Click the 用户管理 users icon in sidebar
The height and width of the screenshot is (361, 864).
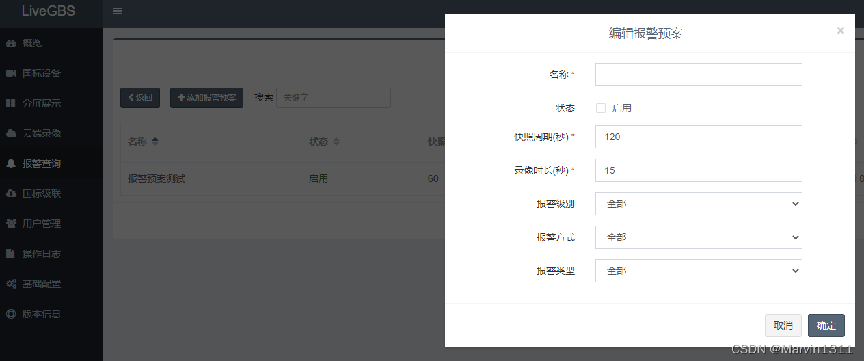point(11,224)
